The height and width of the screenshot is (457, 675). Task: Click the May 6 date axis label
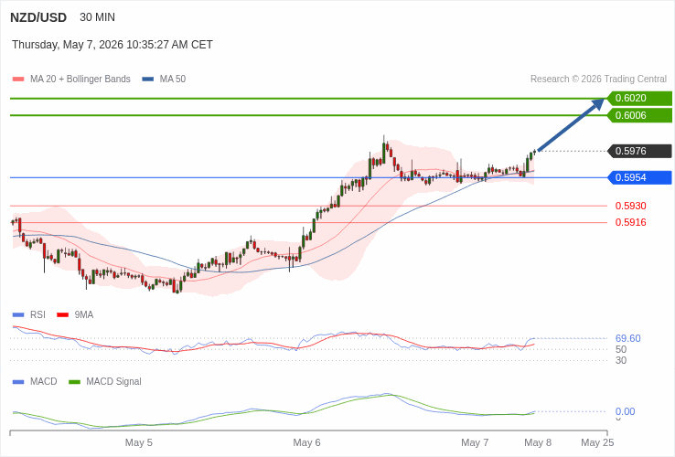[306, 442]
